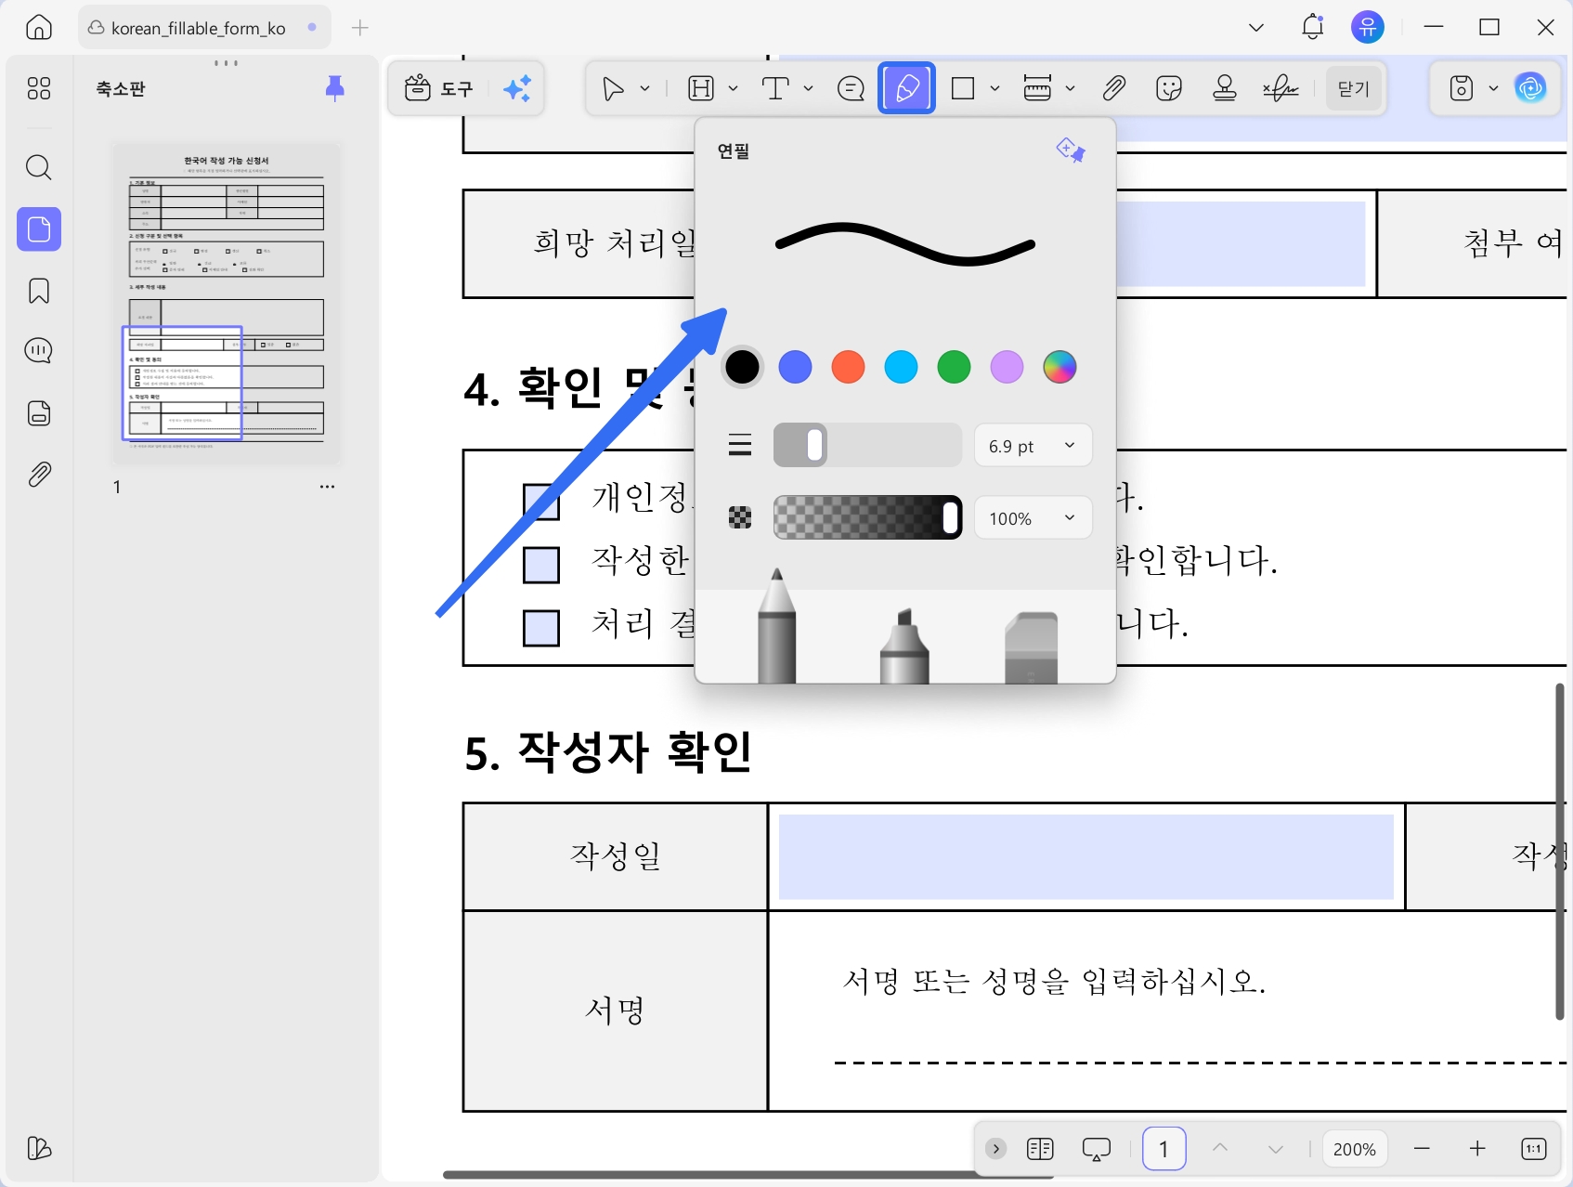Screen dimensions: 1573x1187
Task: Select the pencil pen type
Action: pyautogui.click(x=777, y=626)
